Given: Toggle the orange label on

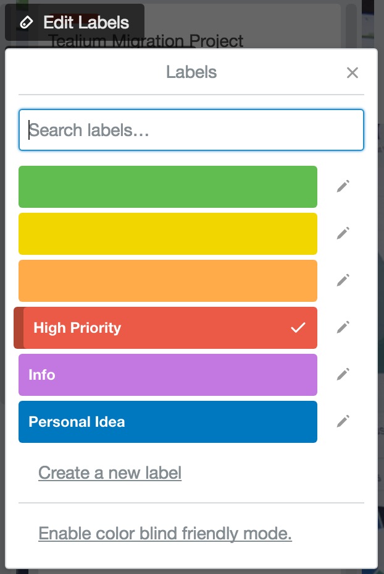Looking at the screenshot, I should coord(167,280).
